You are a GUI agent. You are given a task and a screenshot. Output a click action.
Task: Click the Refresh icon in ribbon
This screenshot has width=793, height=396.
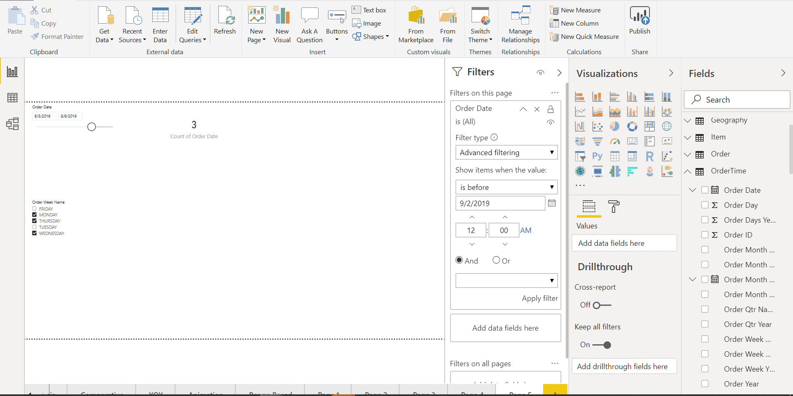click(225, 21)
